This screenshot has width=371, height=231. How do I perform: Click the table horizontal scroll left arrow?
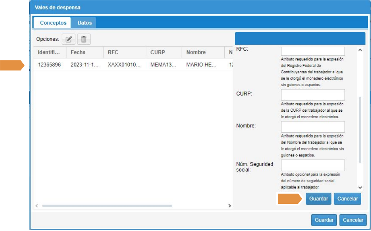click(x=37, y=206)
